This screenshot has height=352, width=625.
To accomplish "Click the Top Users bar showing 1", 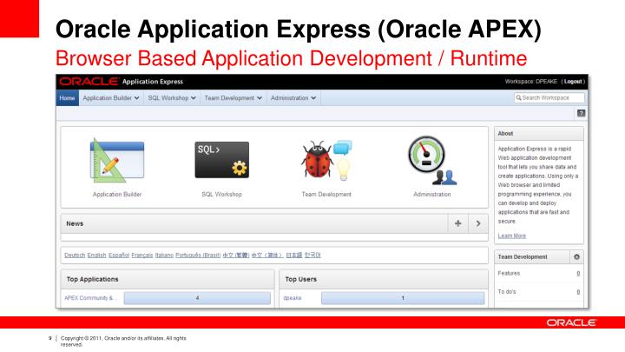I will point(403,298).
